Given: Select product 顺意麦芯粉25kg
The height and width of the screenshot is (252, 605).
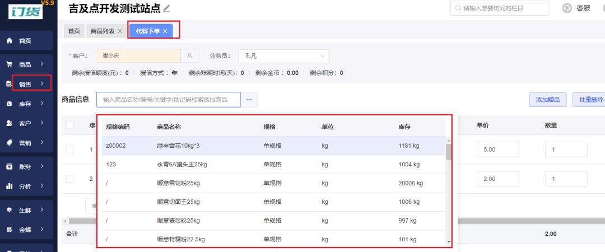Looking at the screenshot, I should pos(273,221).
